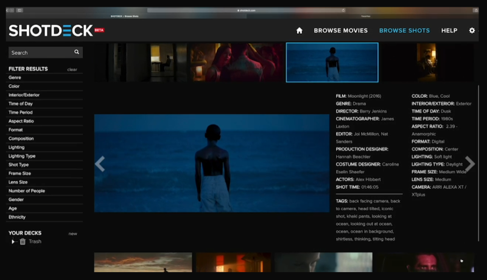Click the ShotDeck logo
The height and width of the screenshot is (280, 487).
click(x=51, y=30)
